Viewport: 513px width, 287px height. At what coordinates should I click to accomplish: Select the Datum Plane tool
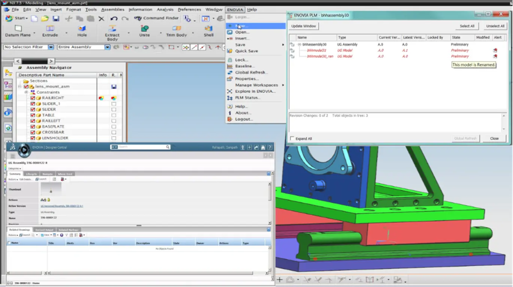coord(18,31)
